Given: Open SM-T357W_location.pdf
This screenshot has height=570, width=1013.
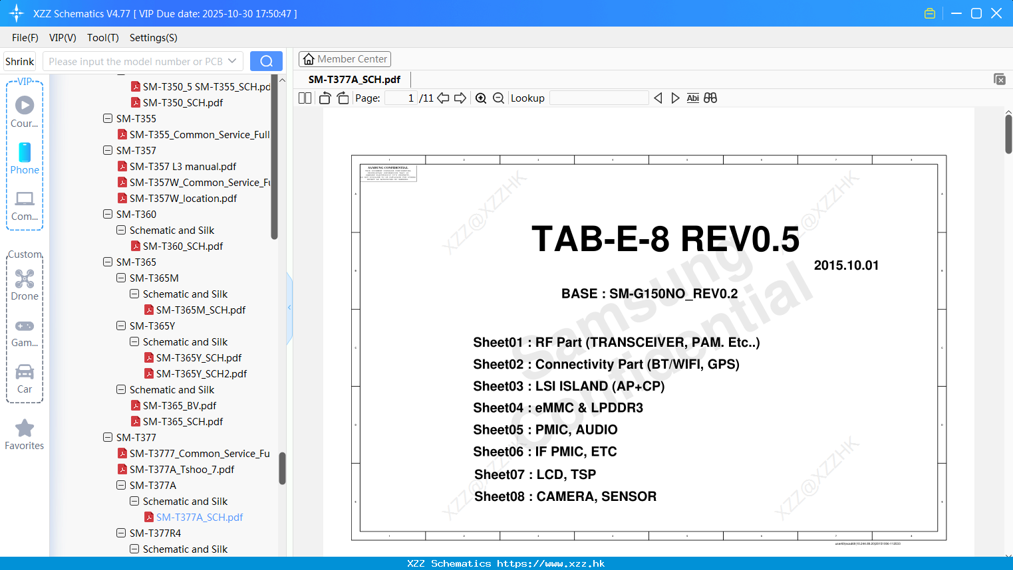Looking at the screenshot, I should point(183,198).
